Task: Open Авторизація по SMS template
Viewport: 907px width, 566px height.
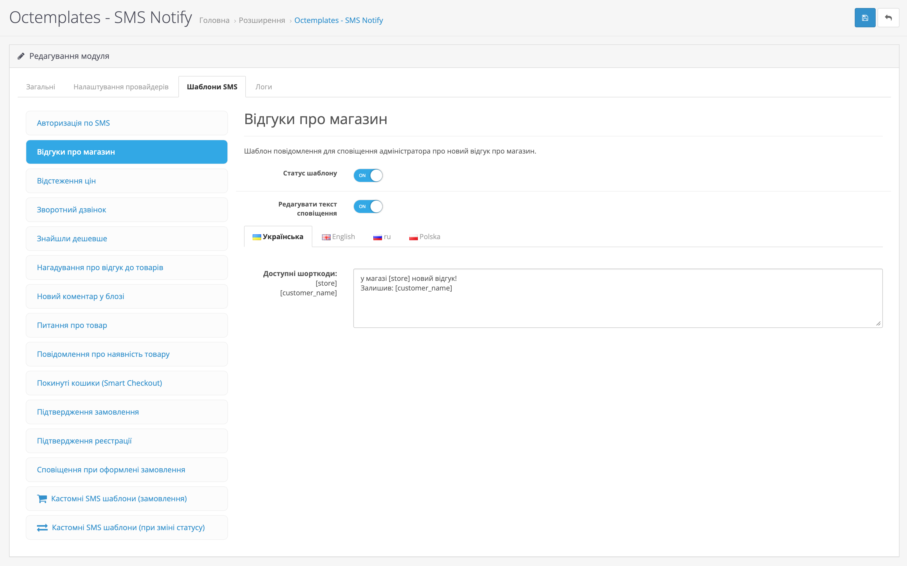Action: [73, 123]
